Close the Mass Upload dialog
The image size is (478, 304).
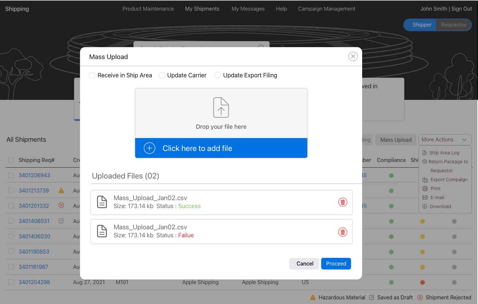[x=353, y=56]
